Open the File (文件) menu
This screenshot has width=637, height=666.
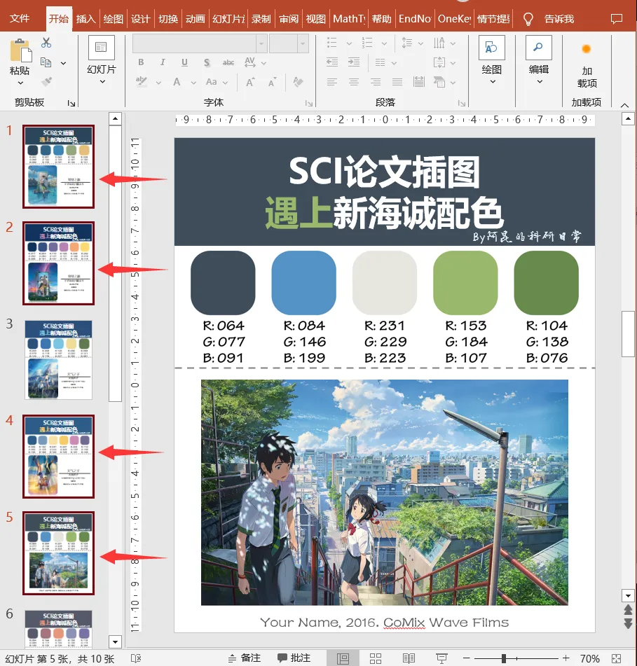click(20, 19)
